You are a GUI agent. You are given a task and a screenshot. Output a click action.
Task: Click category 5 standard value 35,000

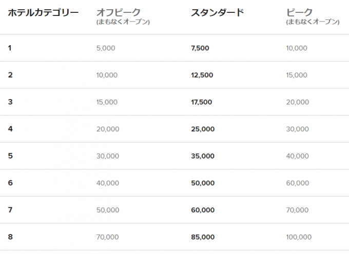pyautogui.click(x=203, y=156)
